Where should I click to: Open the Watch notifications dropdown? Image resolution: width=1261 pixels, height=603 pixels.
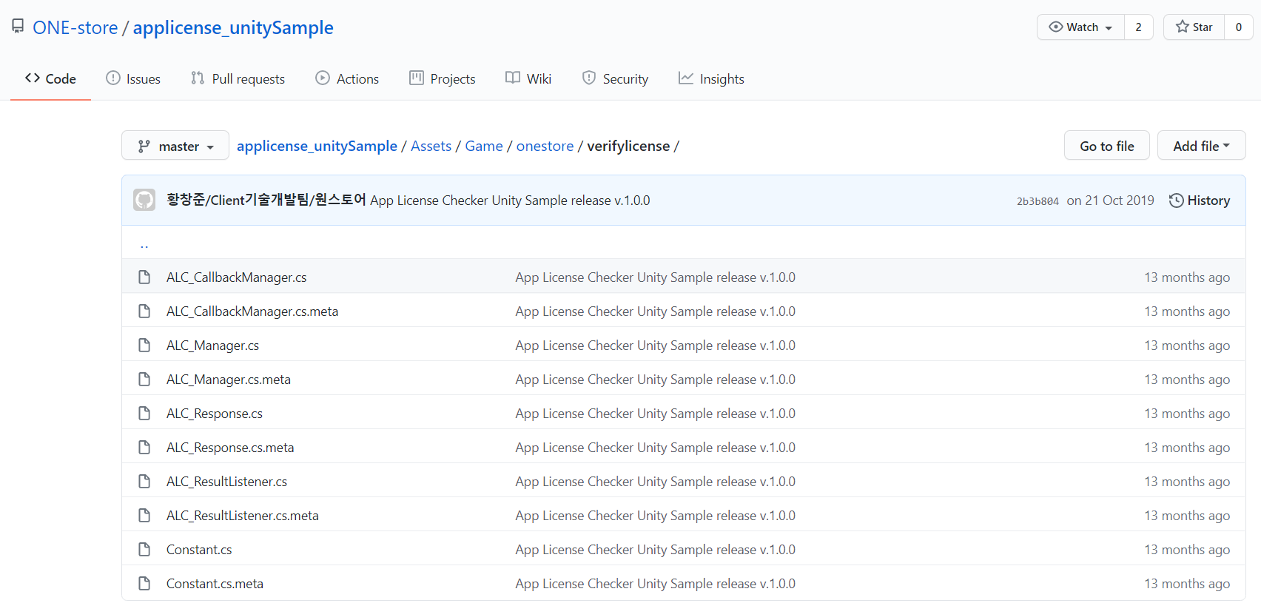(1080, 27)
